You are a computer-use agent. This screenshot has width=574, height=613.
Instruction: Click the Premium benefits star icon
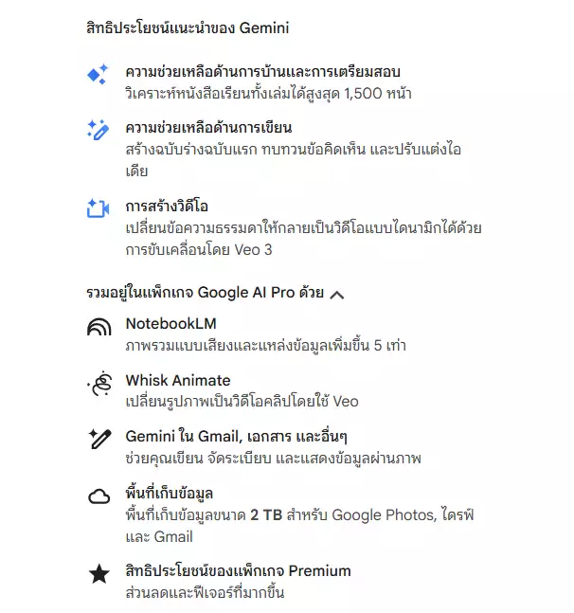(x=99, y=574)
